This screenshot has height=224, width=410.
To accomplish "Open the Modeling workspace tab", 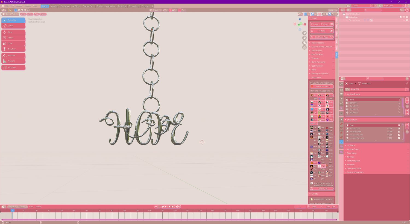I will [x=54, y=6].
